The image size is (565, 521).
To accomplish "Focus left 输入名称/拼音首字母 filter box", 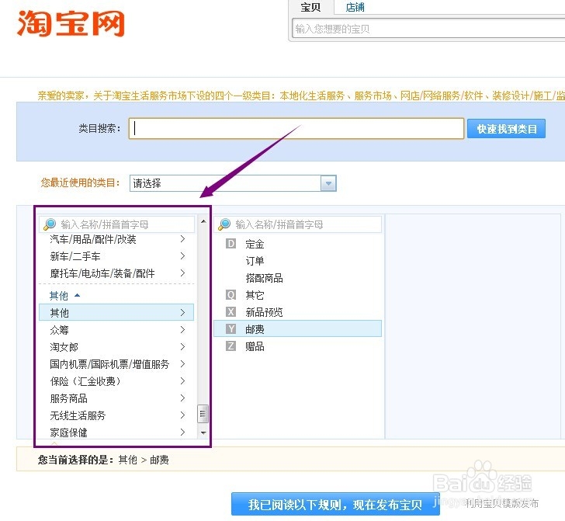I will tap(116, 224).
